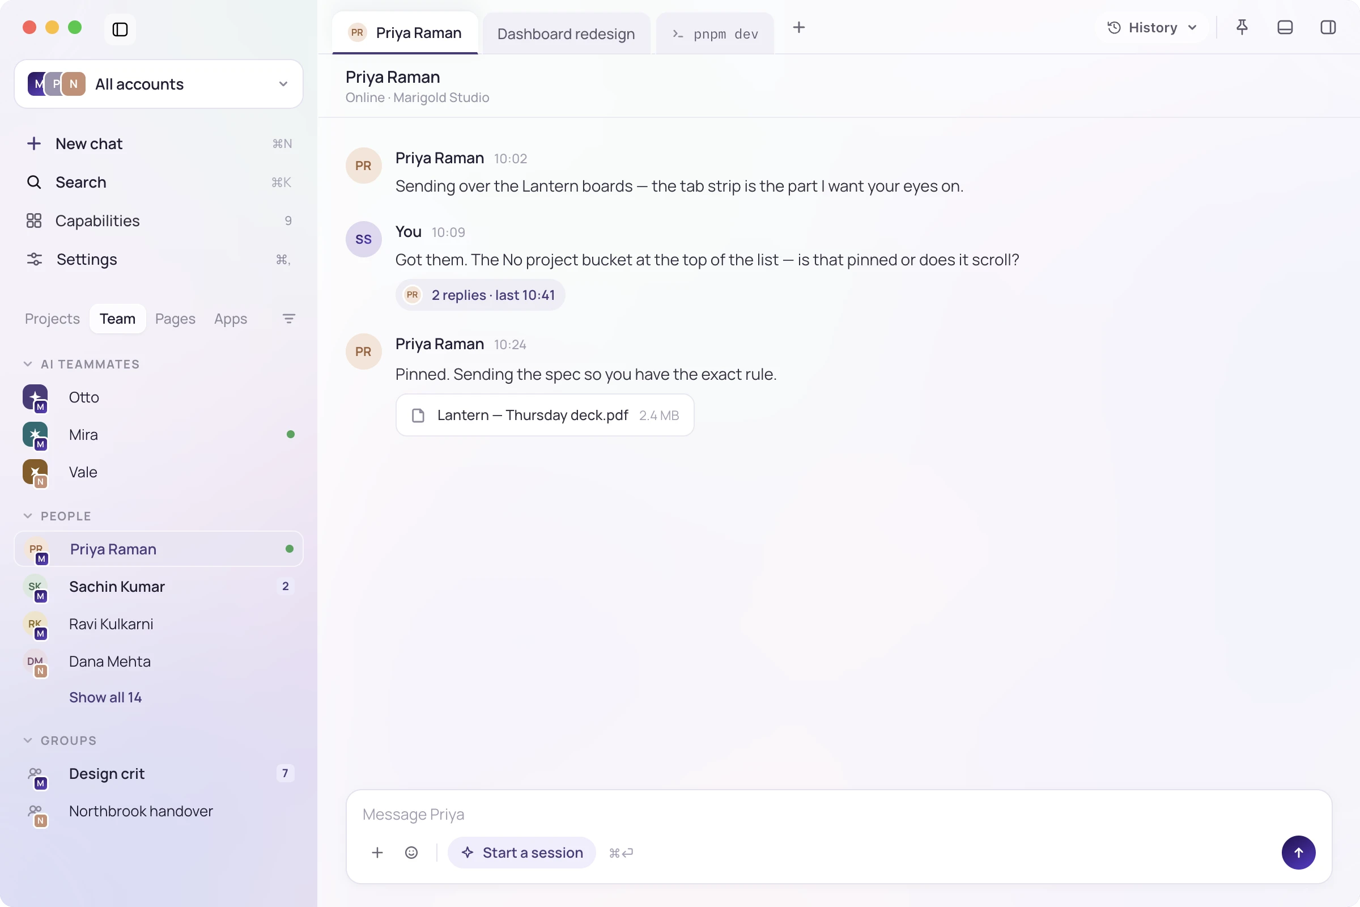
Task: Open Settings sliders icon
Action: click(x=34, y=259)
